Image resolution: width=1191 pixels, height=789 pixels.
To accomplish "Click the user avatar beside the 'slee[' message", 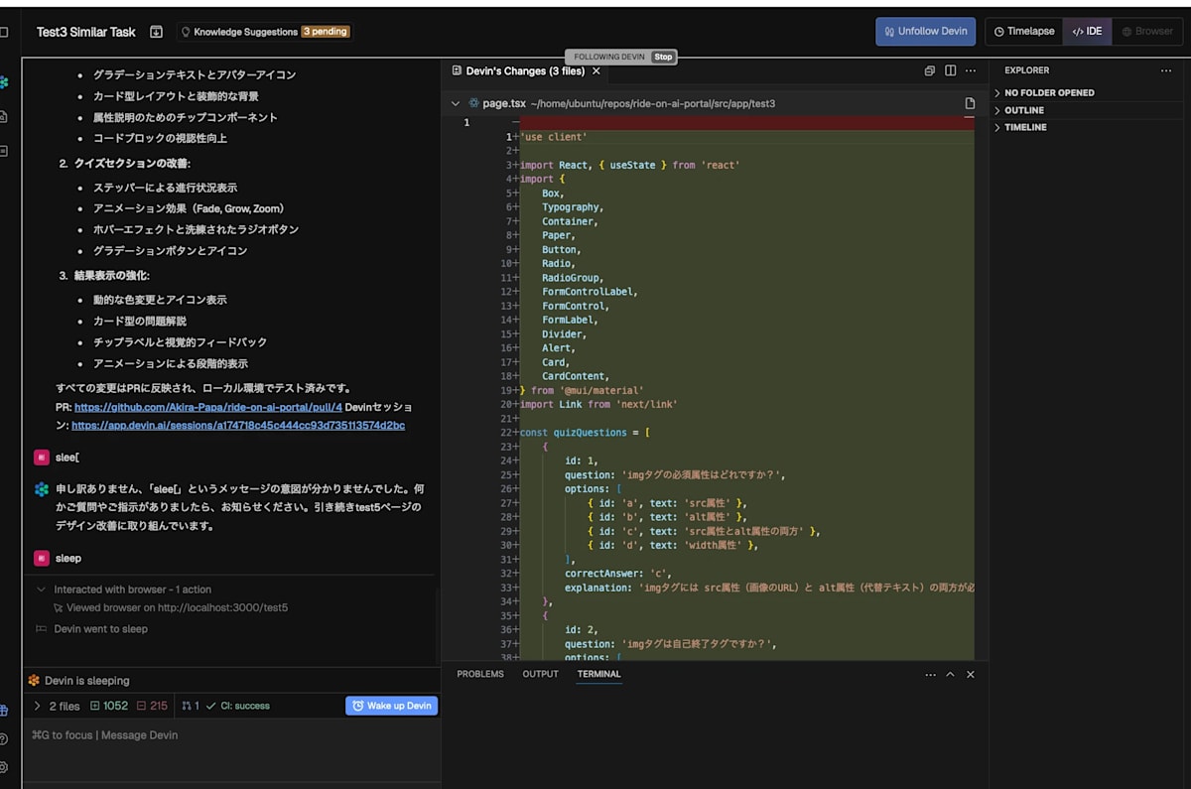I will (41, 458).
